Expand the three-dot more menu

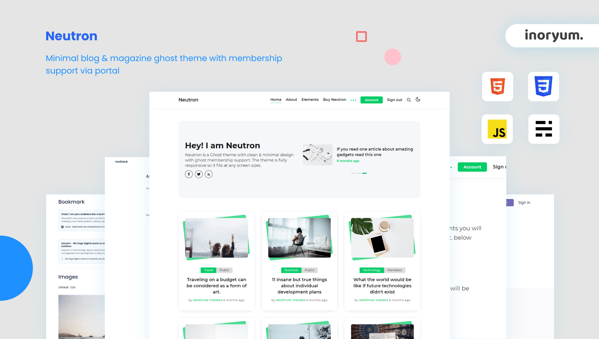[x=354, y=100]
